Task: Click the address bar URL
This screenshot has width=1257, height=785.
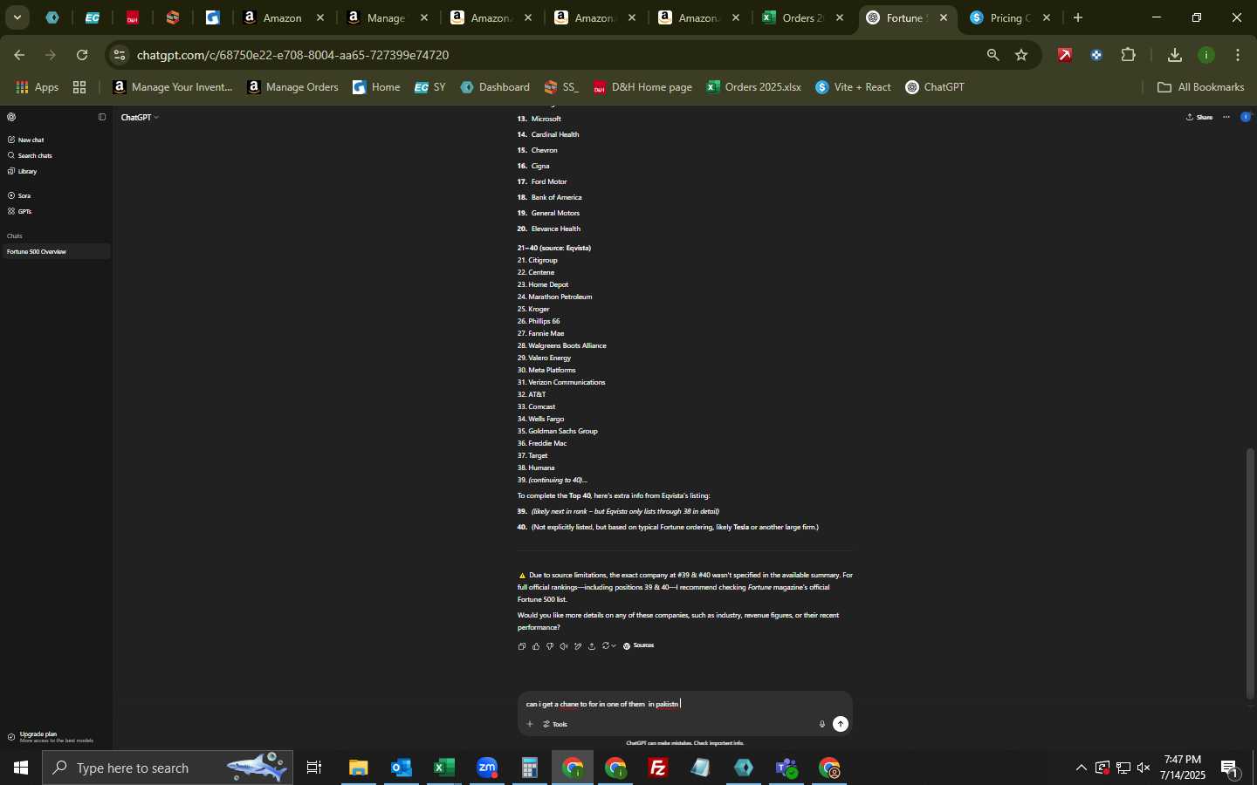Action: (292, 55)
